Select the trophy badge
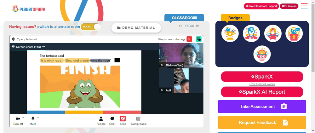Viewport: 315px width, 133px height. pos(230,33)
